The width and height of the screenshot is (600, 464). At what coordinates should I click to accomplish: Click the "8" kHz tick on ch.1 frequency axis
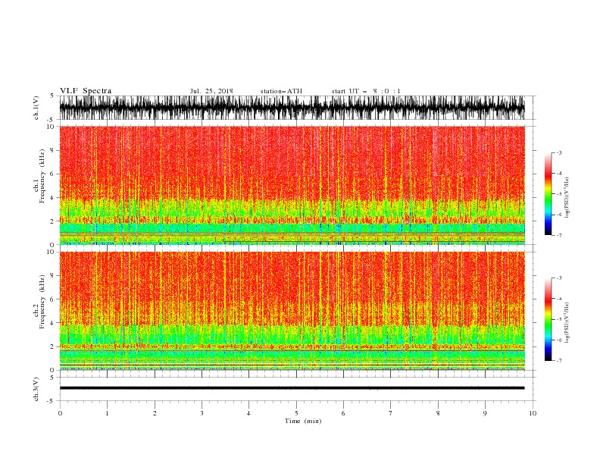(53, 150)
